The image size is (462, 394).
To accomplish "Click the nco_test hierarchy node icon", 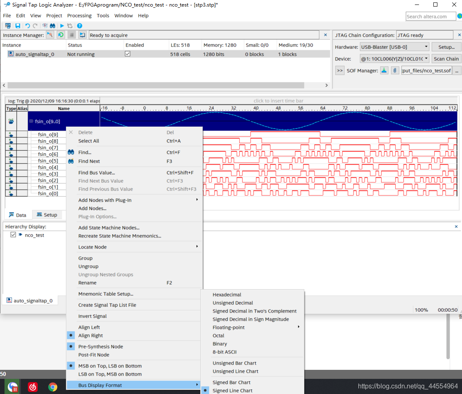I will click(20, 235).
